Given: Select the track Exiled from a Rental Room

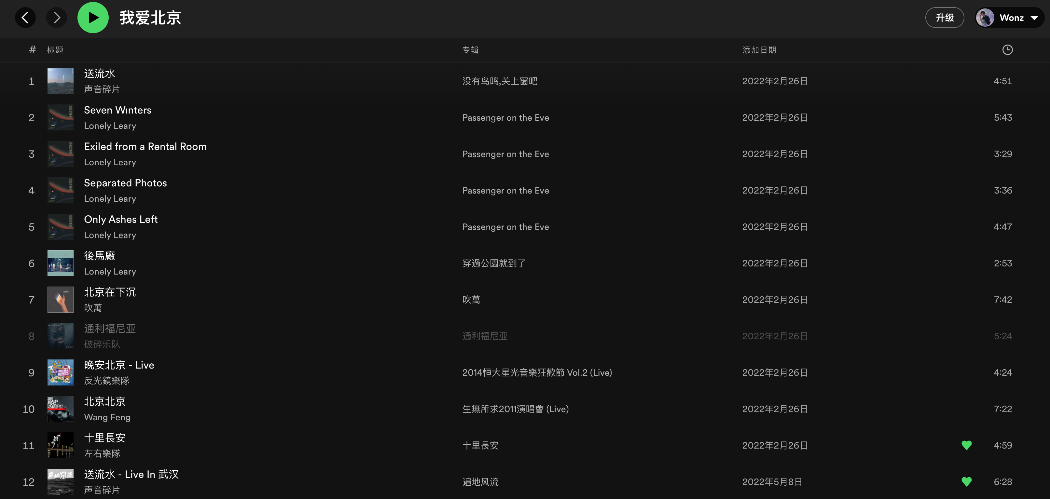Looking at the screenshot, I should click(x=145, y=147).
